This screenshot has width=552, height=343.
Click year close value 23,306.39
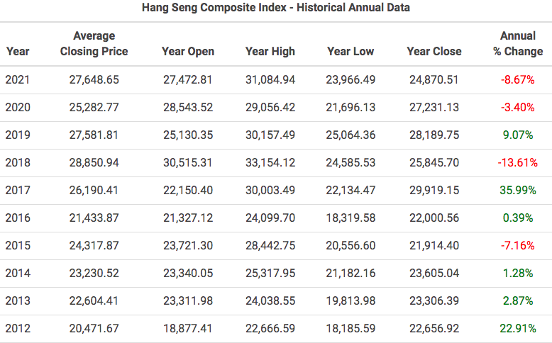(434, 300)
